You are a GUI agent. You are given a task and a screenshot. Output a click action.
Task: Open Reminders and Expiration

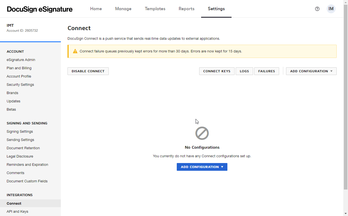coord(27,165)
